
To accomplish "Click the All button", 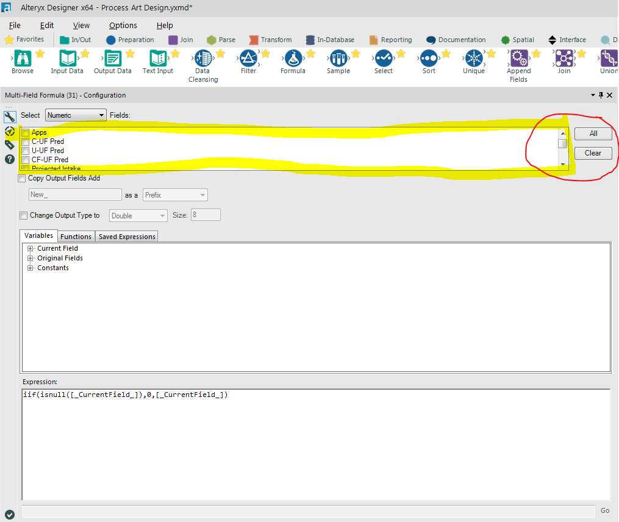I will 593,134.
